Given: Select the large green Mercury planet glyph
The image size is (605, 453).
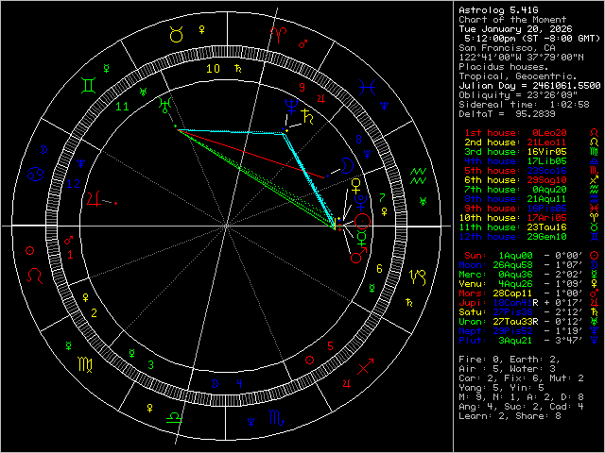Looking at the screenshot, I should pos(361,239).
